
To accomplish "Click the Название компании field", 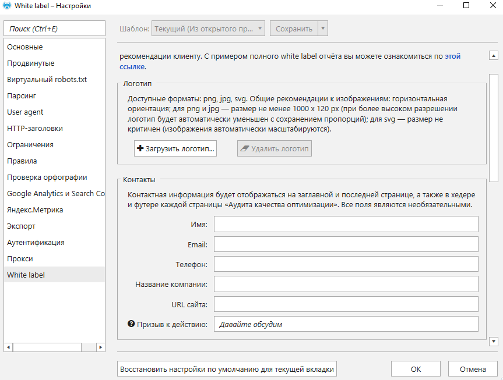I will coord(346,284).
